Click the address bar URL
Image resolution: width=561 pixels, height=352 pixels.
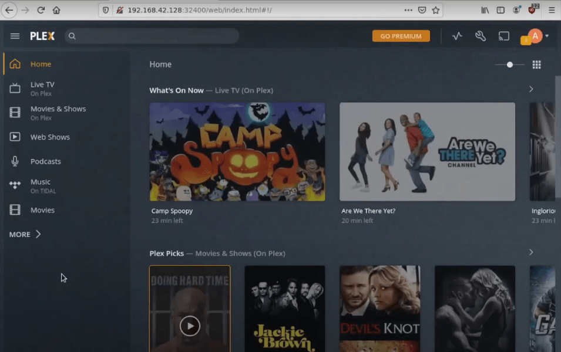click(200, 10)
